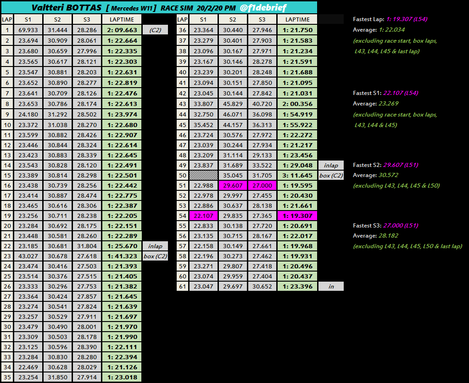Click the 'box (C2)' label on lap 50
Viewport: 469px width, 383px height.
331,176
